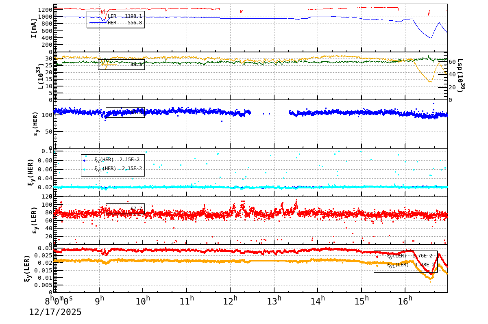Click the HER 556.8 legend entry

pos(115,23)
